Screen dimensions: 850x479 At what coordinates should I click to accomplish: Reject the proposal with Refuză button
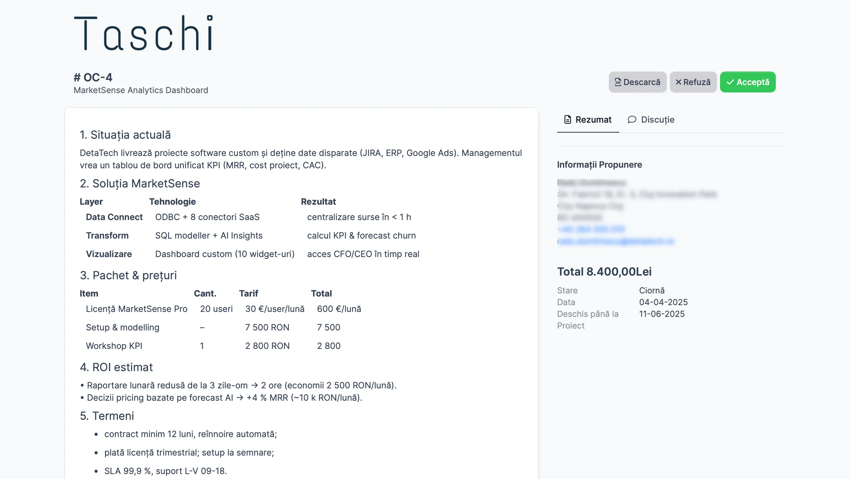pos(693,82)
